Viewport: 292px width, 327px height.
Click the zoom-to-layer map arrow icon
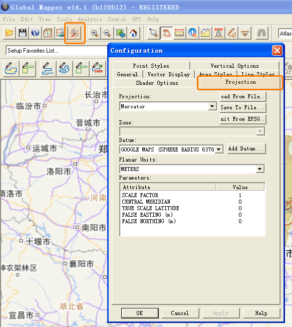(120, 33)
